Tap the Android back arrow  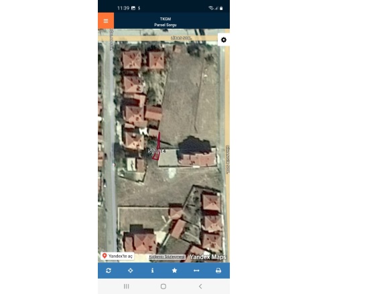click(x=200, y=286)
